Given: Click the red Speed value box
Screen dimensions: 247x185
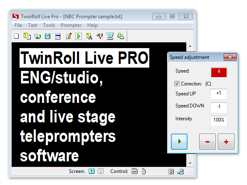Looking at the screenshot, I should point(219,72).
